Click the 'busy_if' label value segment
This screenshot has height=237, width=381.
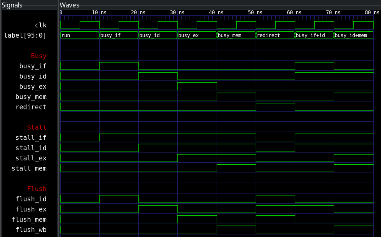(119, 36)
